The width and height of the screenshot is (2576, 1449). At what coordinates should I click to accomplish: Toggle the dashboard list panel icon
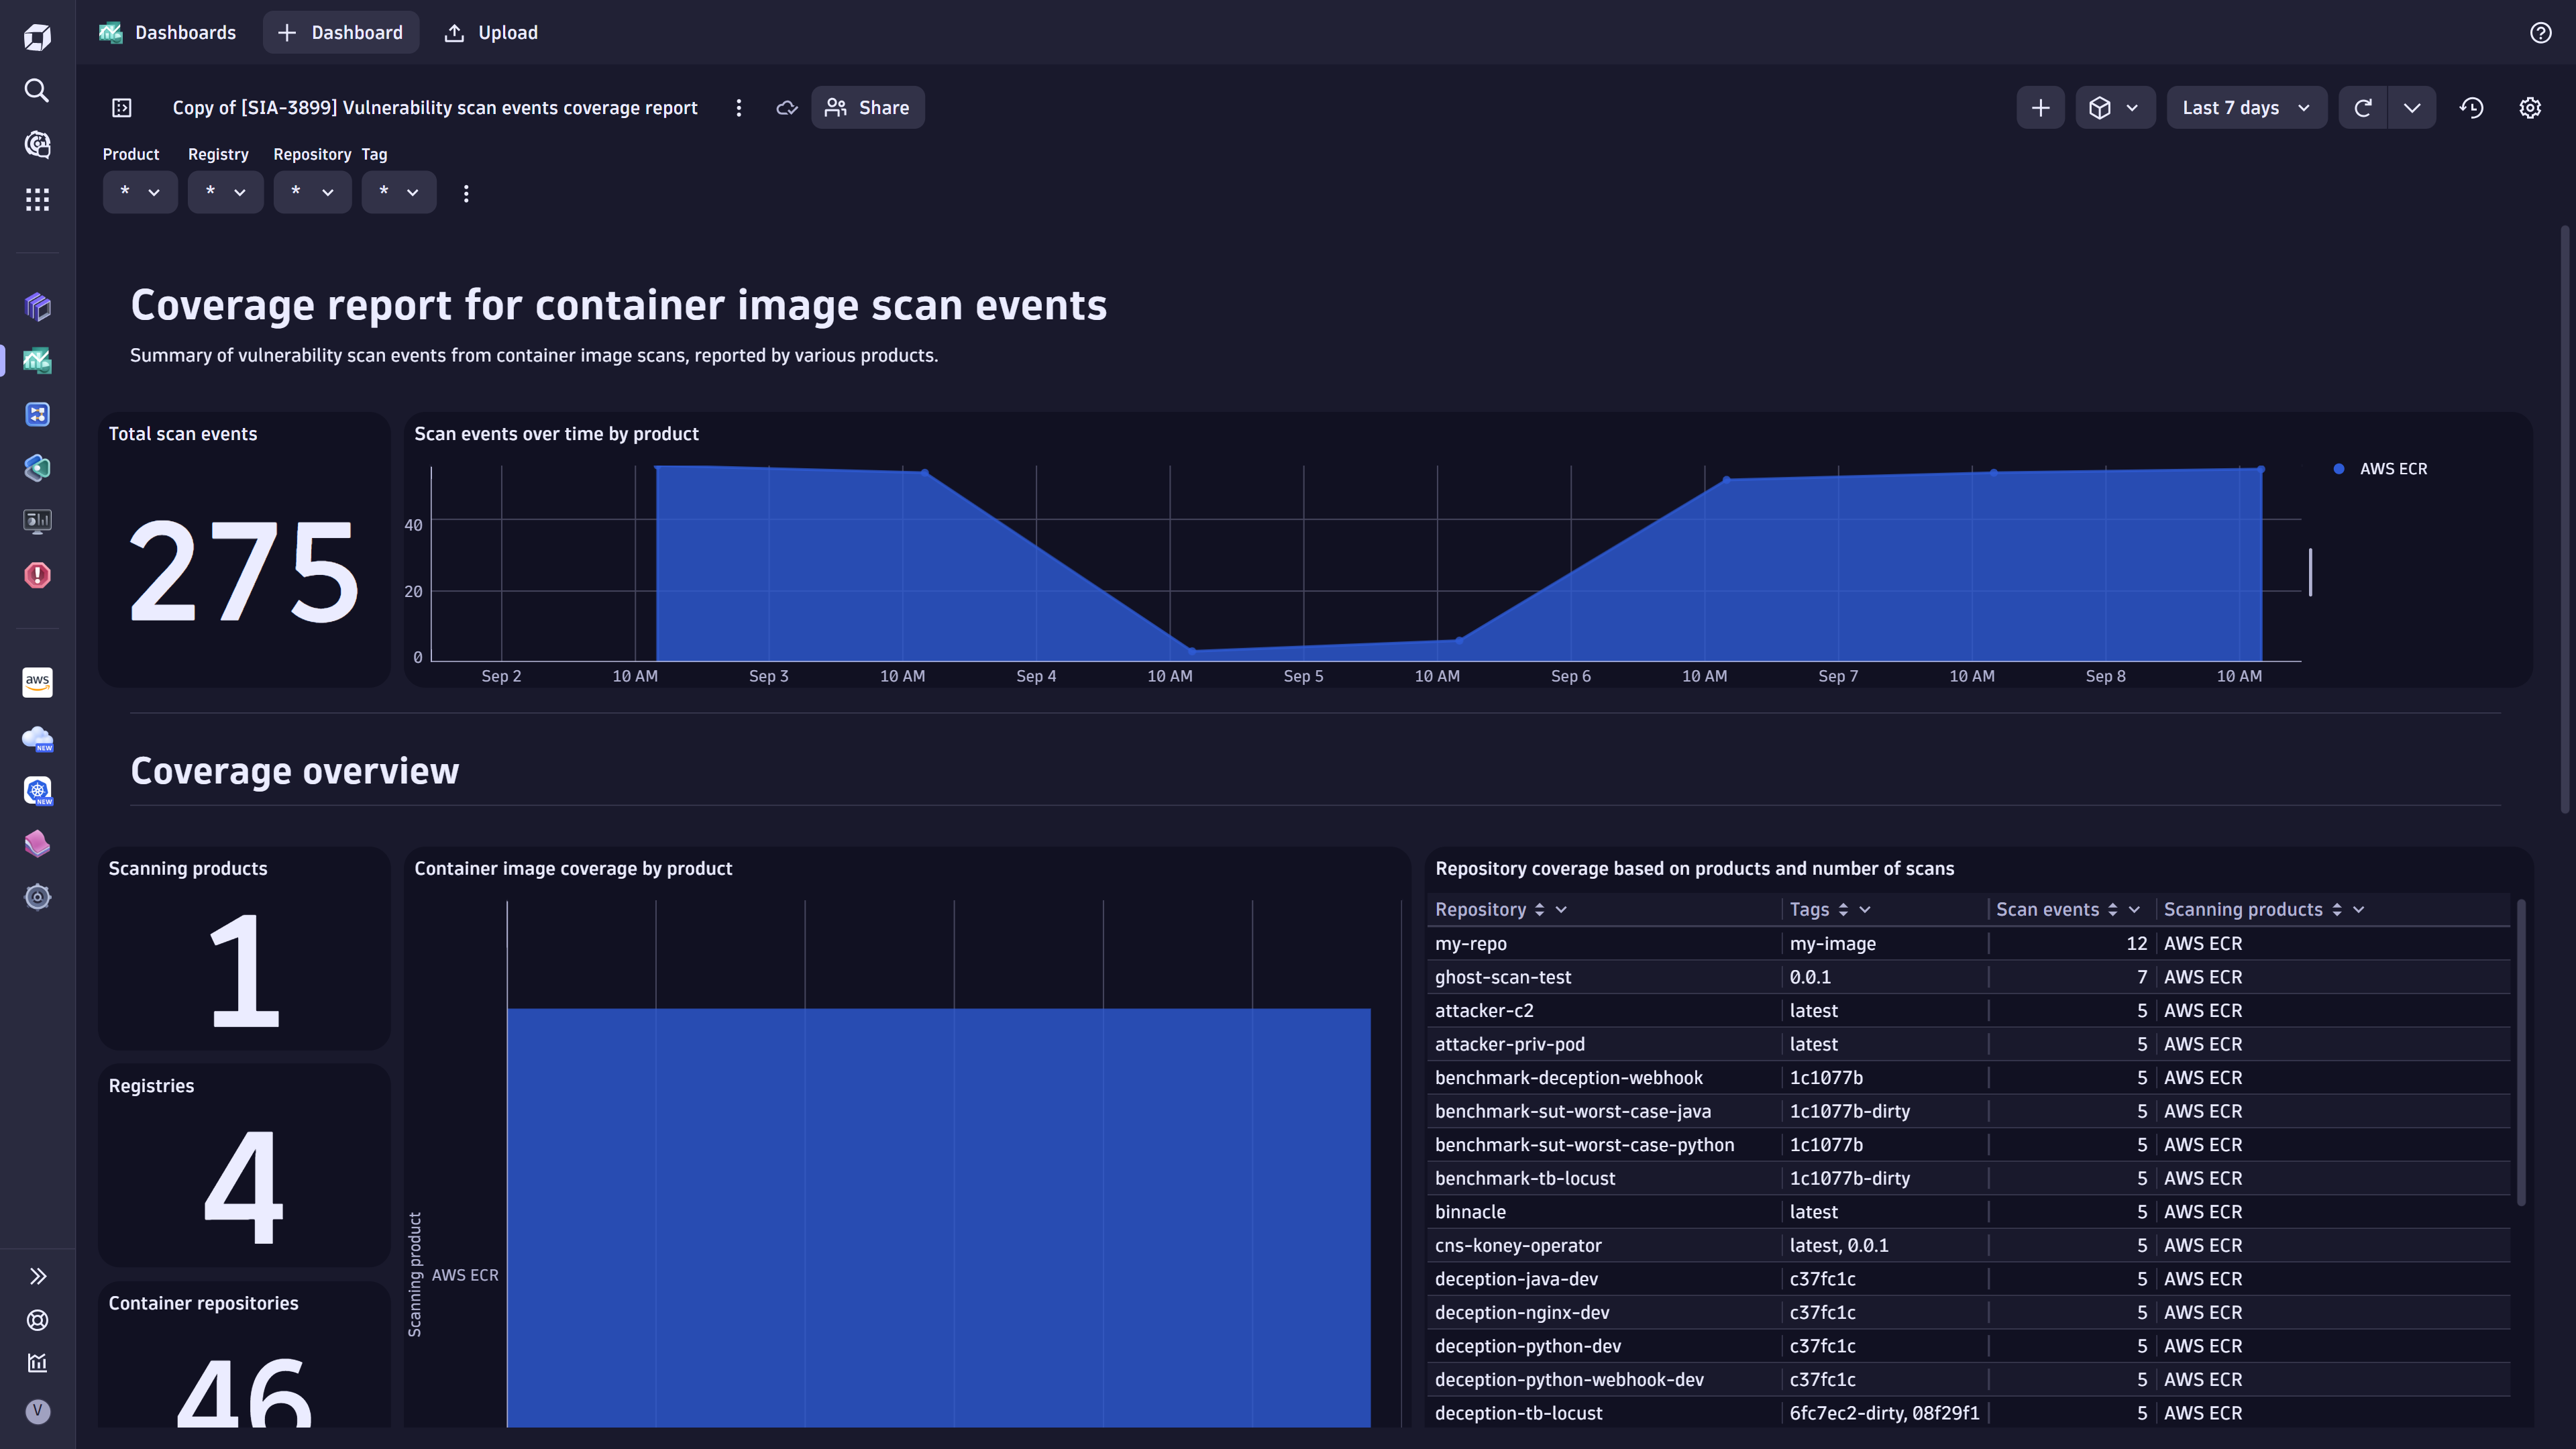[x=122, y=108]
